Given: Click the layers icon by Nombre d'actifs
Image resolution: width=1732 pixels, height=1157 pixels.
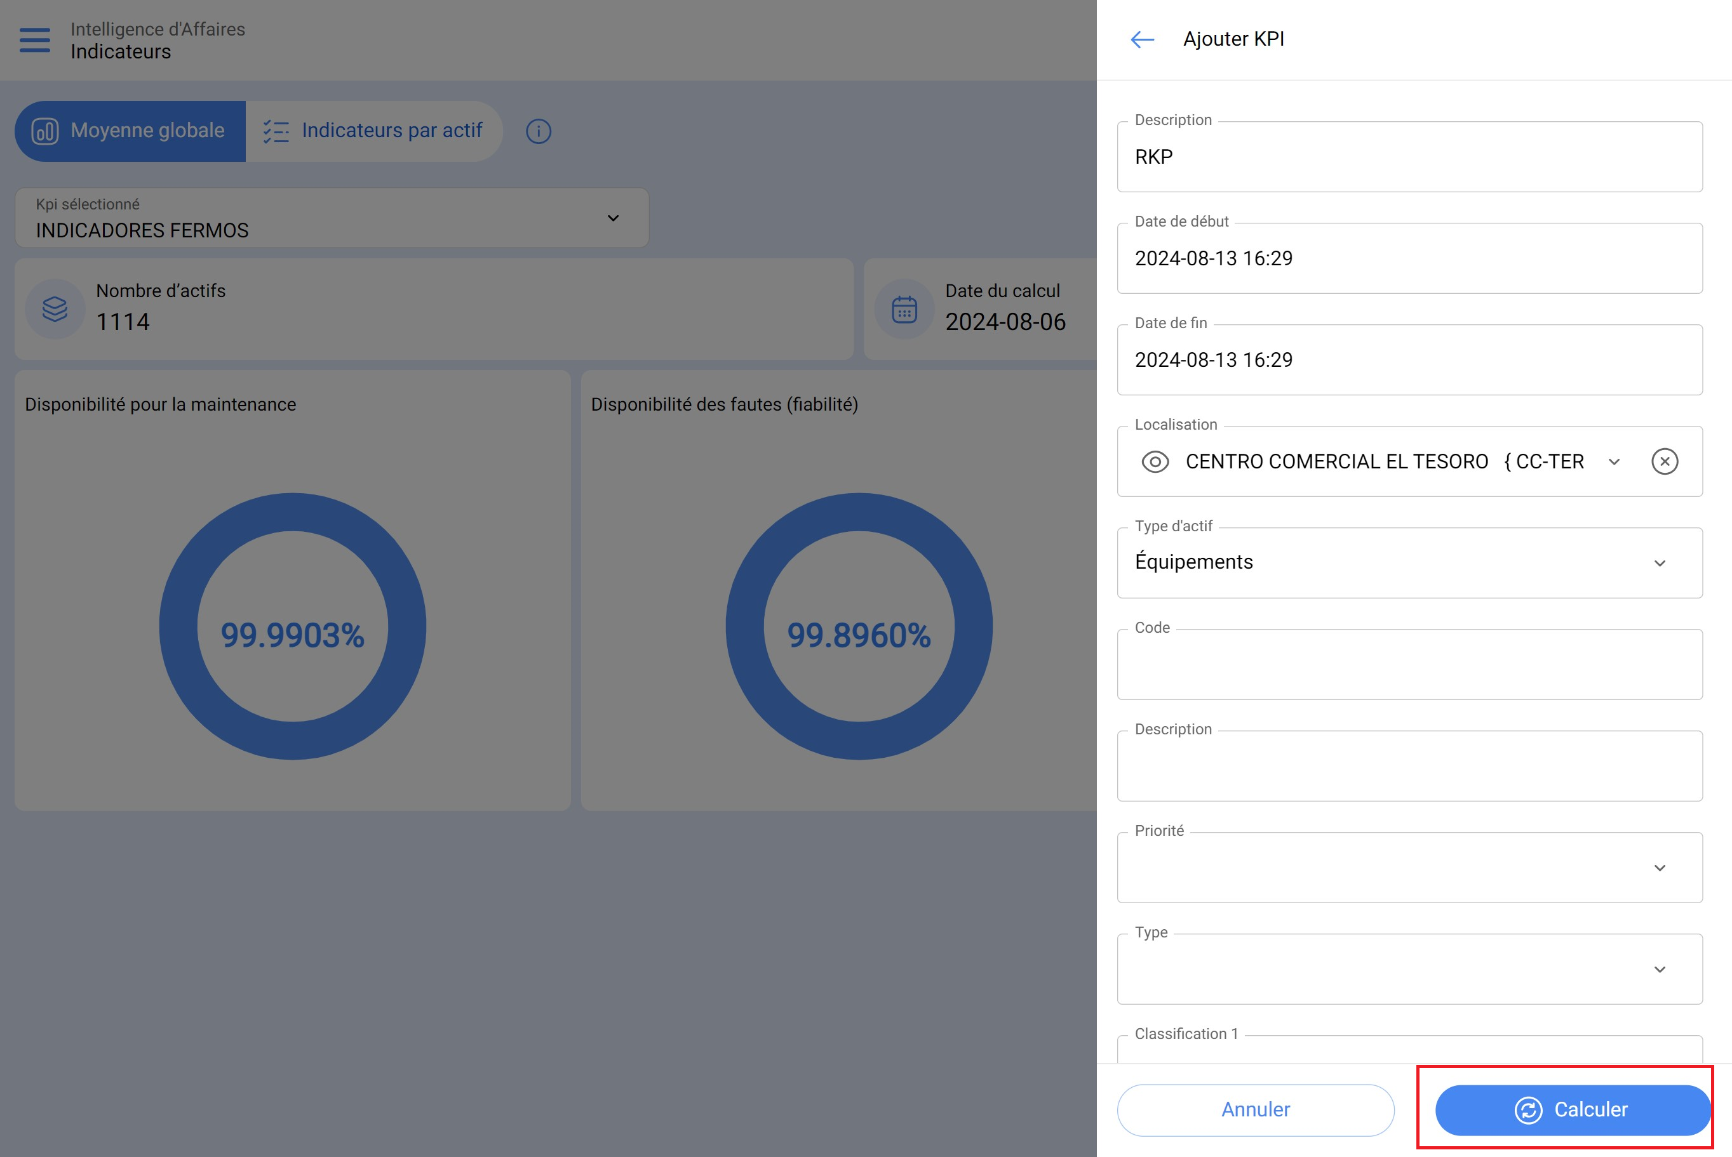Looking at the screenshot, I should coord(55,309).
